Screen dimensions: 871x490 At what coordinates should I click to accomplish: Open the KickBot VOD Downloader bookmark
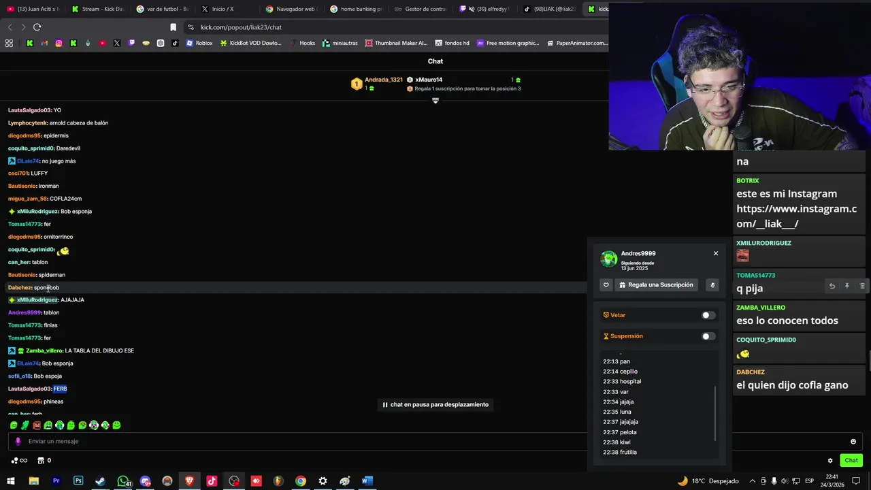pyautogui.click(x=251, y=43)
